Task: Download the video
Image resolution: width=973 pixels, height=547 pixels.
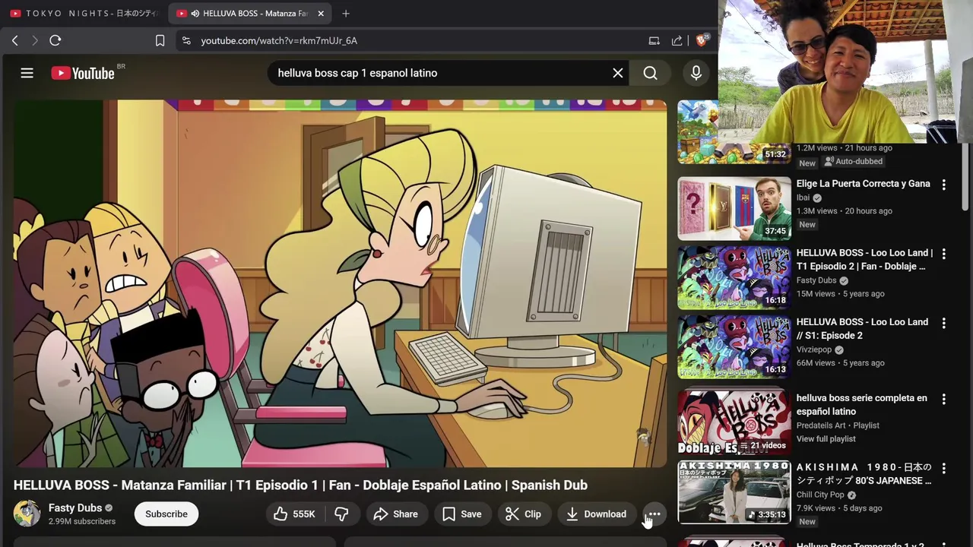Action: coord(597,514)
